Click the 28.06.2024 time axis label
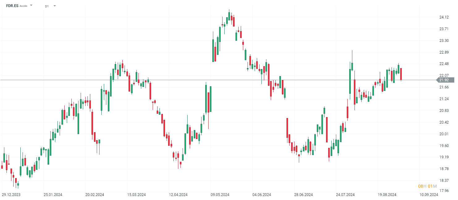Image resolution: width=458 pixels, height=200 pixels. point(303,195)
